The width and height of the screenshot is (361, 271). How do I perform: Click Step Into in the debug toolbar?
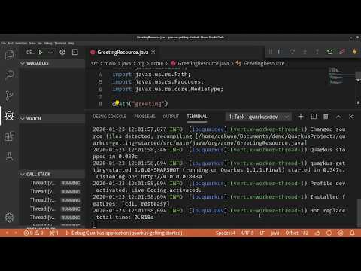pyautogui.click(x=305, y=52)
